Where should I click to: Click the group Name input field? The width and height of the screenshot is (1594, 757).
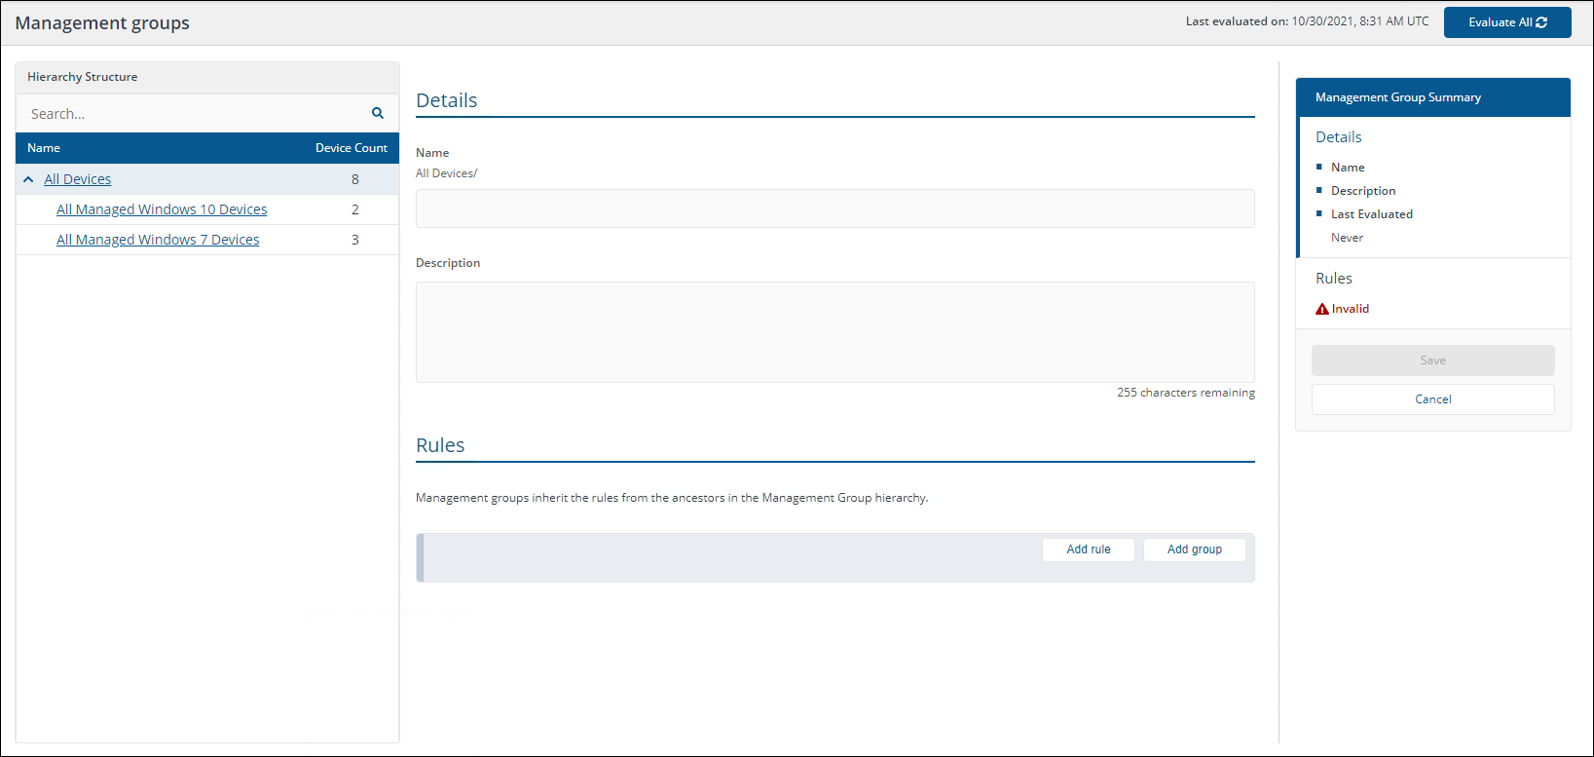pos(834,208)
